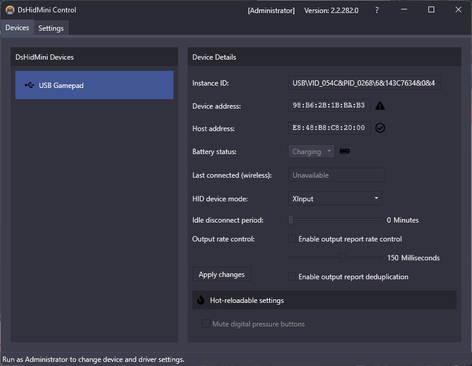
Task: Open the Battery status Charging dropdown
Action: [312, 151]
